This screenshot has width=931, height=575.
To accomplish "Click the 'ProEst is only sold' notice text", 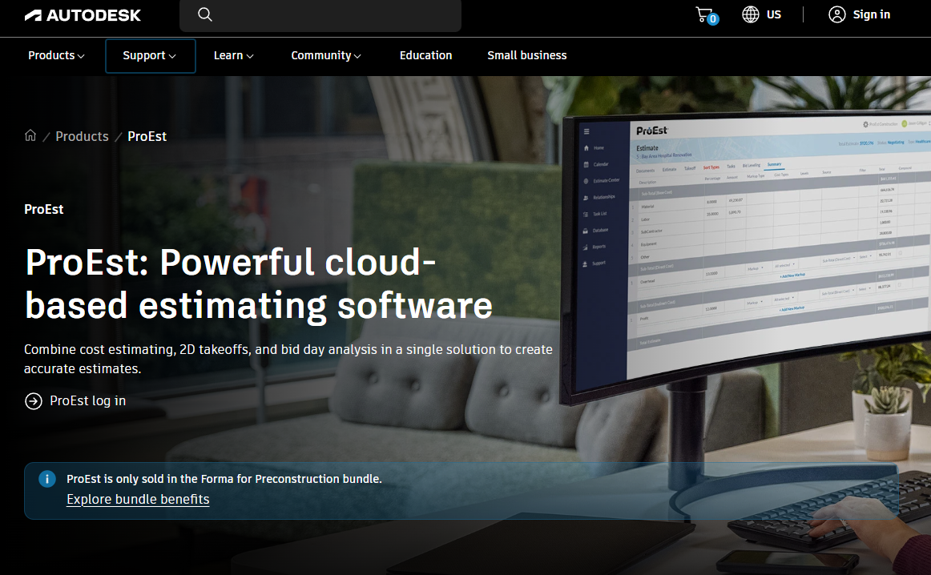I will pos(224,479).
